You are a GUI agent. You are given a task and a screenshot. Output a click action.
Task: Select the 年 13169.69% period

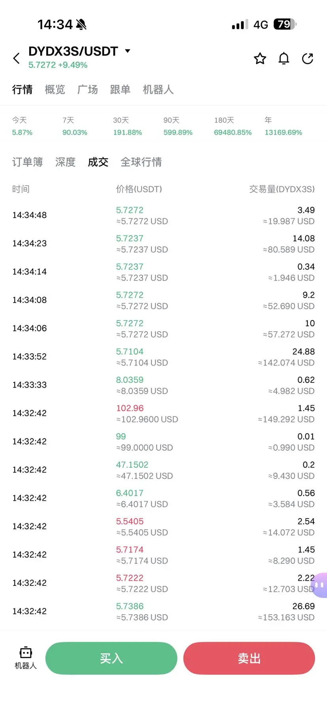click(x=283, y=126)
